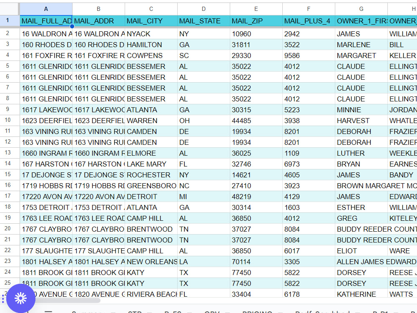Viewport: 417px width, 313px height.
Task: Click ZIP code 31811
Action: click(x=256, y=45)
